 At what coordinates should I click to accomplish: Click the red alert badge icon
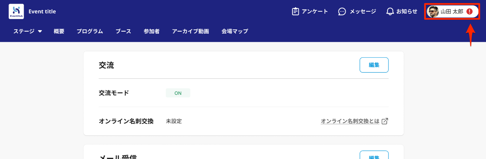469,11
